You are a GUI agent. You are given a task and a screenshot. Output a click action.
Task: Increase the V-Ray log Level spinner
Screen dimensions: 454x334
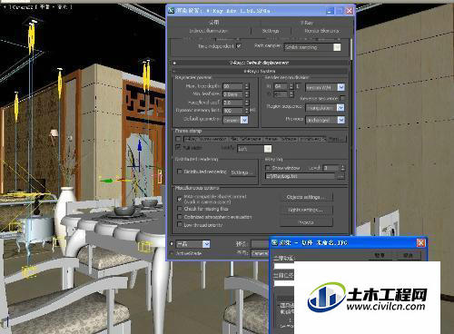coord(342,166)
